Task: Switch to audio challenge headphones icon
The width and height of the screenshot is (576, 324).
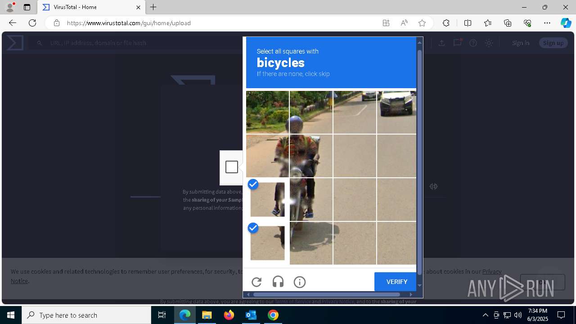Action: pos(278,282)
